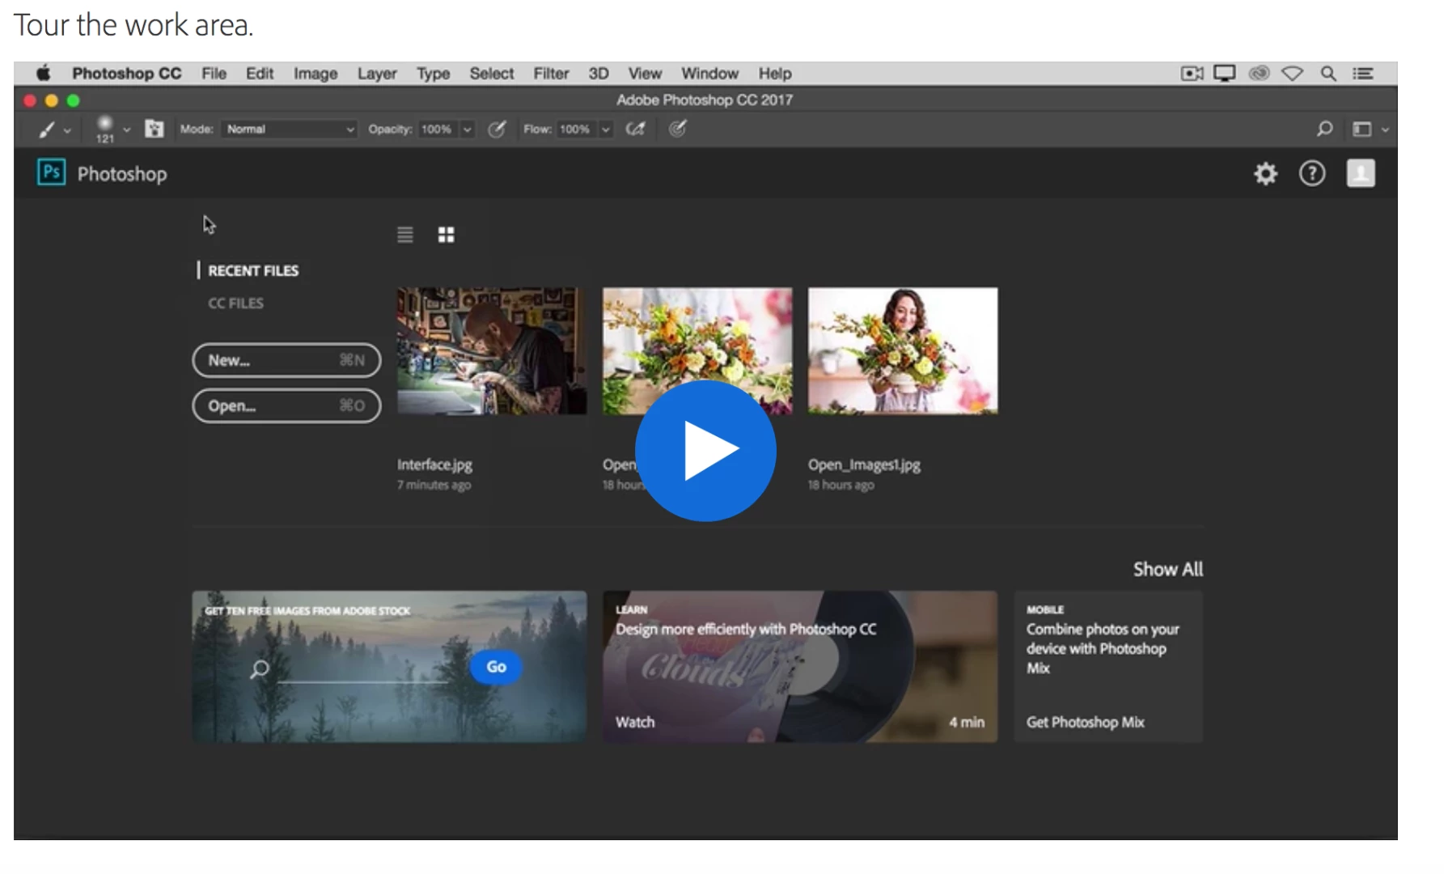Click the Creative Cloud menu bar icon
Viewport: 1444px width, 874px height.
pyautogui.click(x=1259, y=74)
